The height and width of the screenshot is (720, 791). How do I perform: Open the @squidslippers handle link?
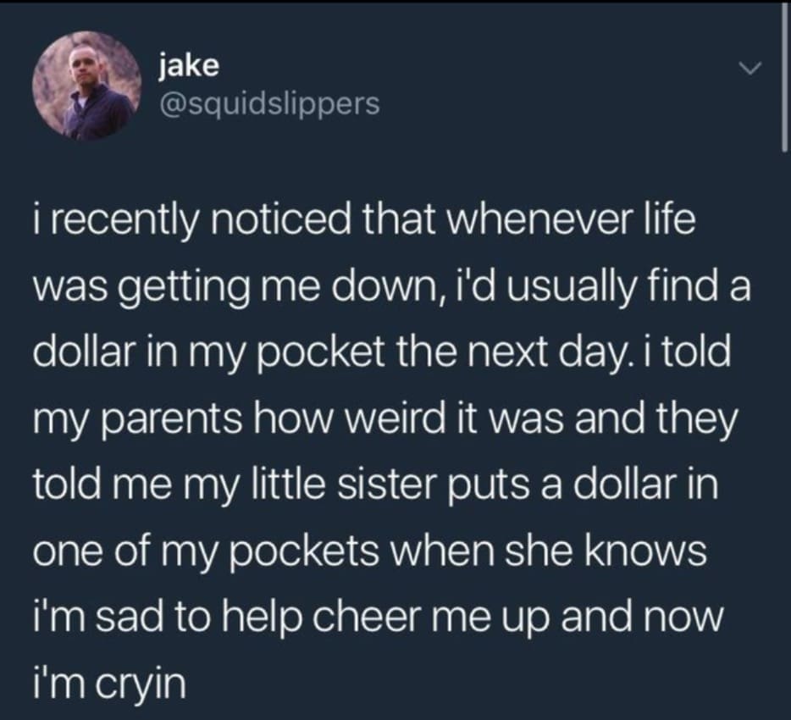pos(269,103)
